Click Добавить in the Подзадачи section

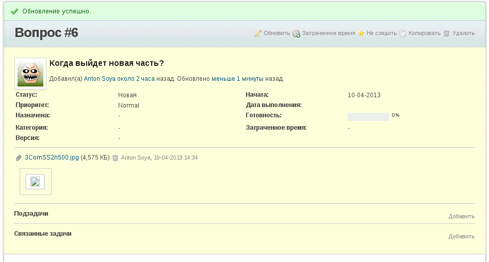pos(461,217)
